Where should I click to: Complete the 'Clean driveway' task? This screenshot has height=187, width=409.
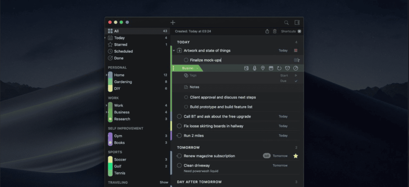[179, 165]
